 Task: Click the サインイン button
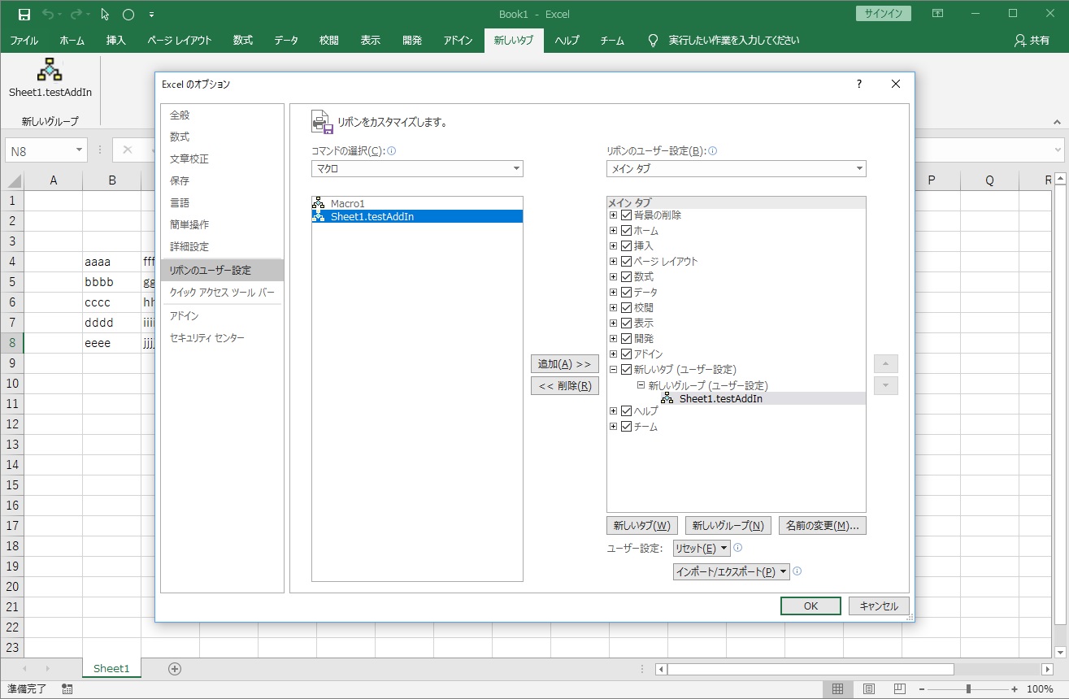(884, 14)
